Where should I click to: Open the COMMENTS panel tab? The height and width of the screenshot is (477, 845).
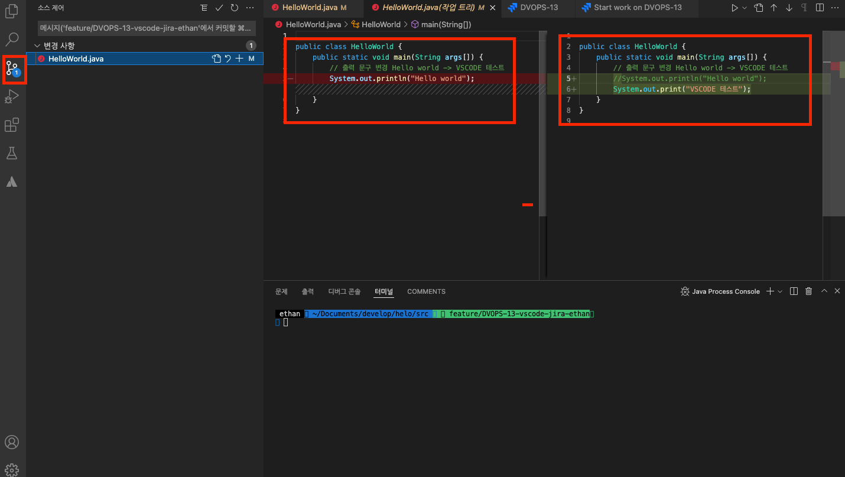[x=426, y=291]
